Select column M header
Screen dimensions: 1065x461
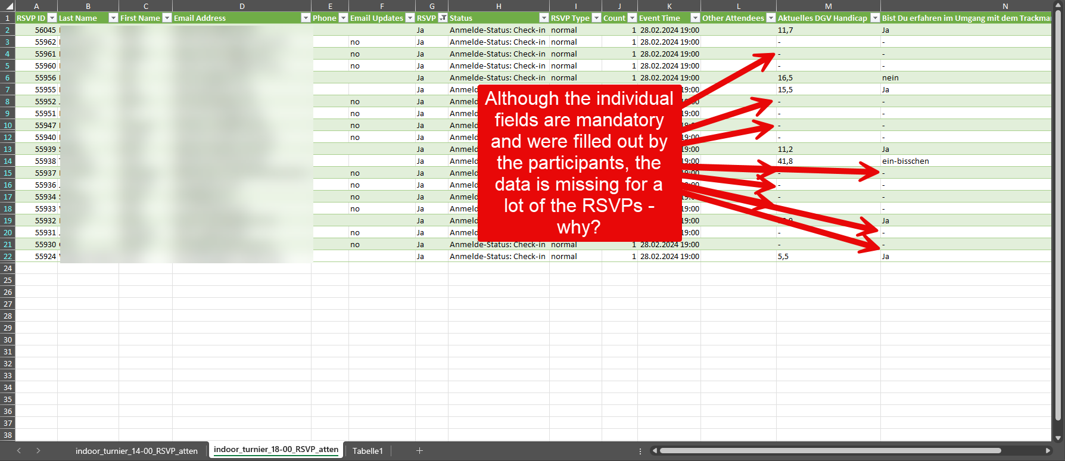[x=828, y=6]
